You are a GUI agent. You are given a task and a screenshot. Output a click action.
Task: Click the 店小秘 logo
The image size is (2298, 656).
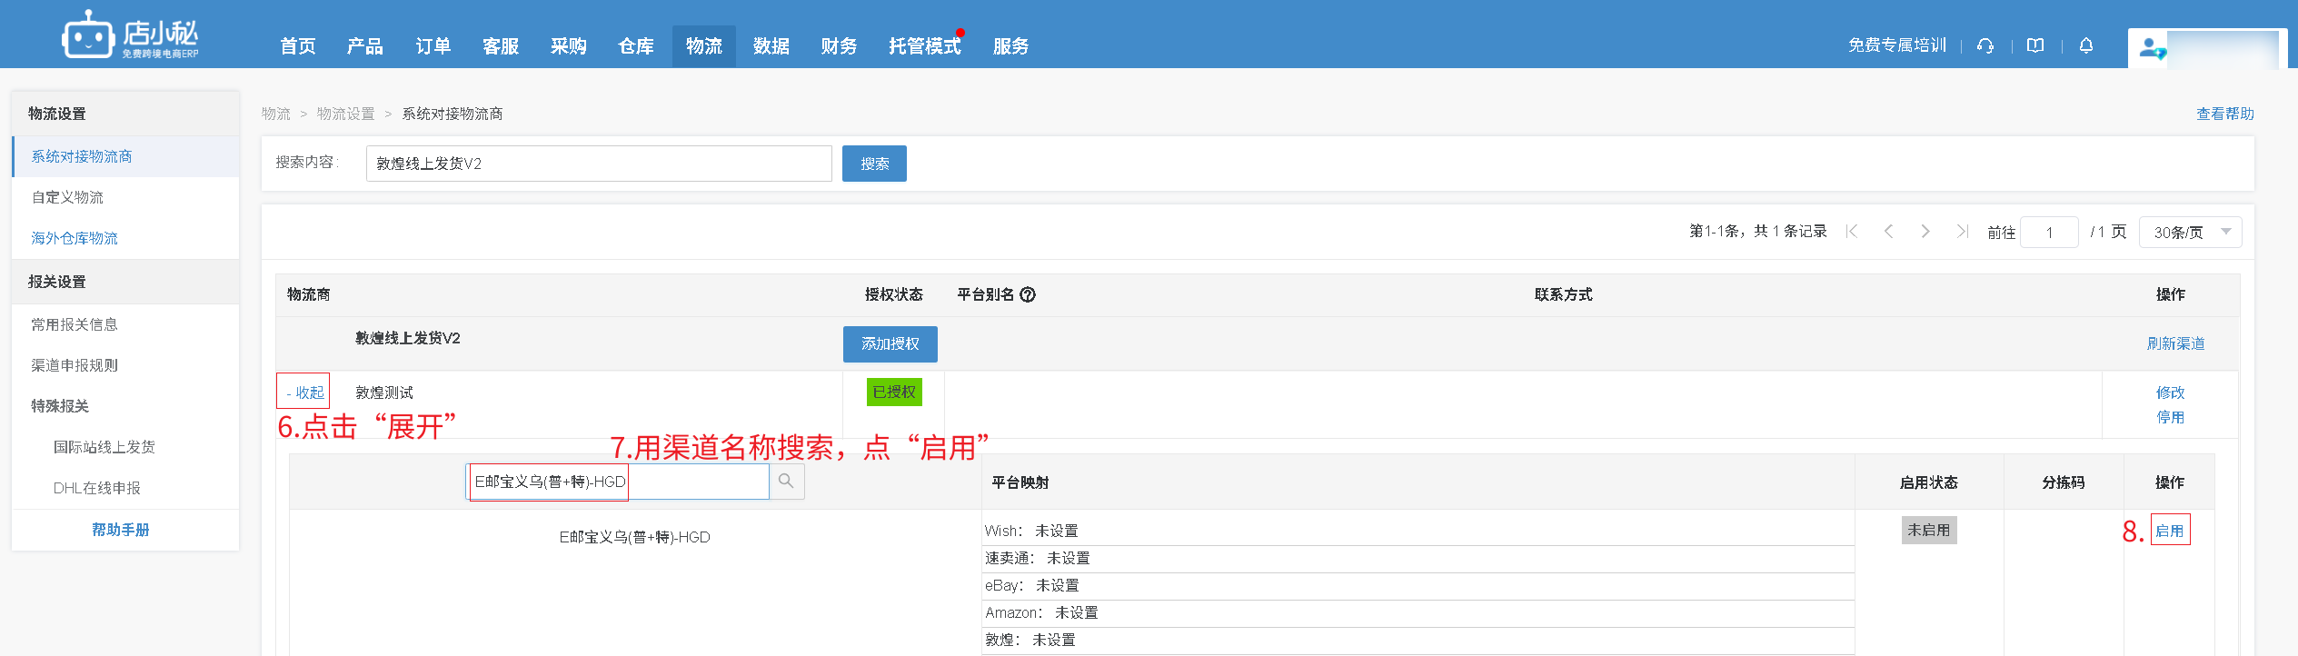(130, 36)
